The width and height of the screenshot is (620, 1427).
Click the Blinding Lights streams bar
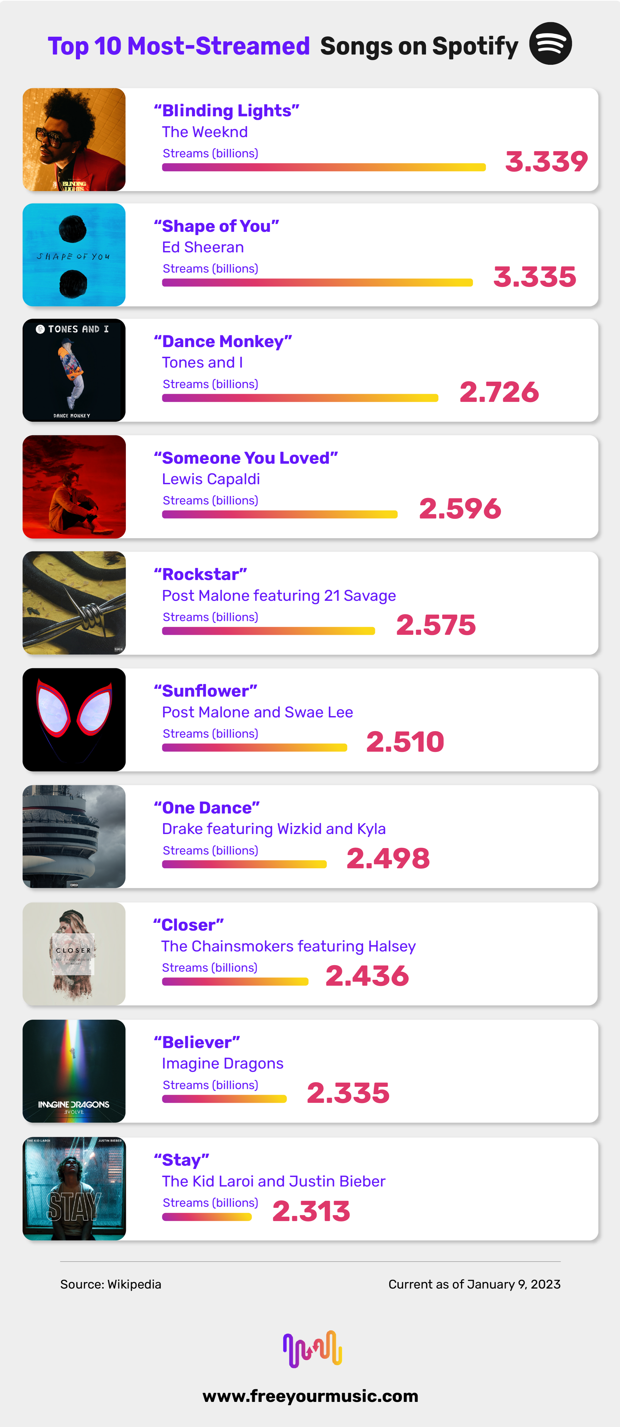tap(324, 167)
